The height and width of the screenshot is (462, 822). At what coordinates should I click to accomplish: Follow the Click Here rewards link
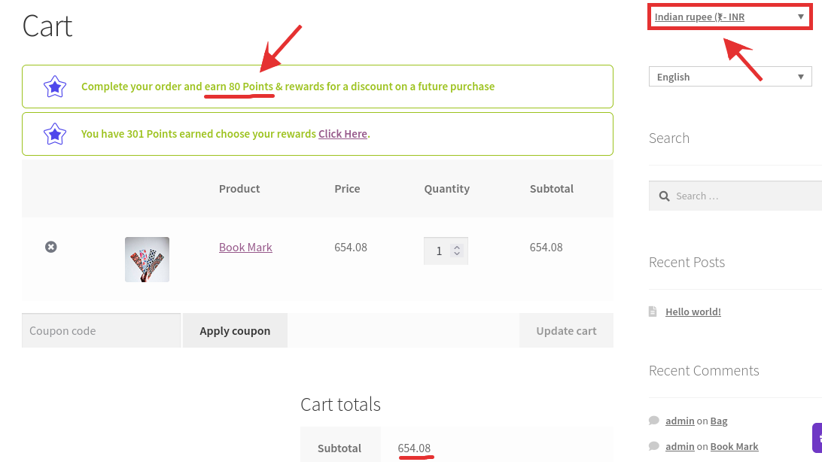(342, 134)
